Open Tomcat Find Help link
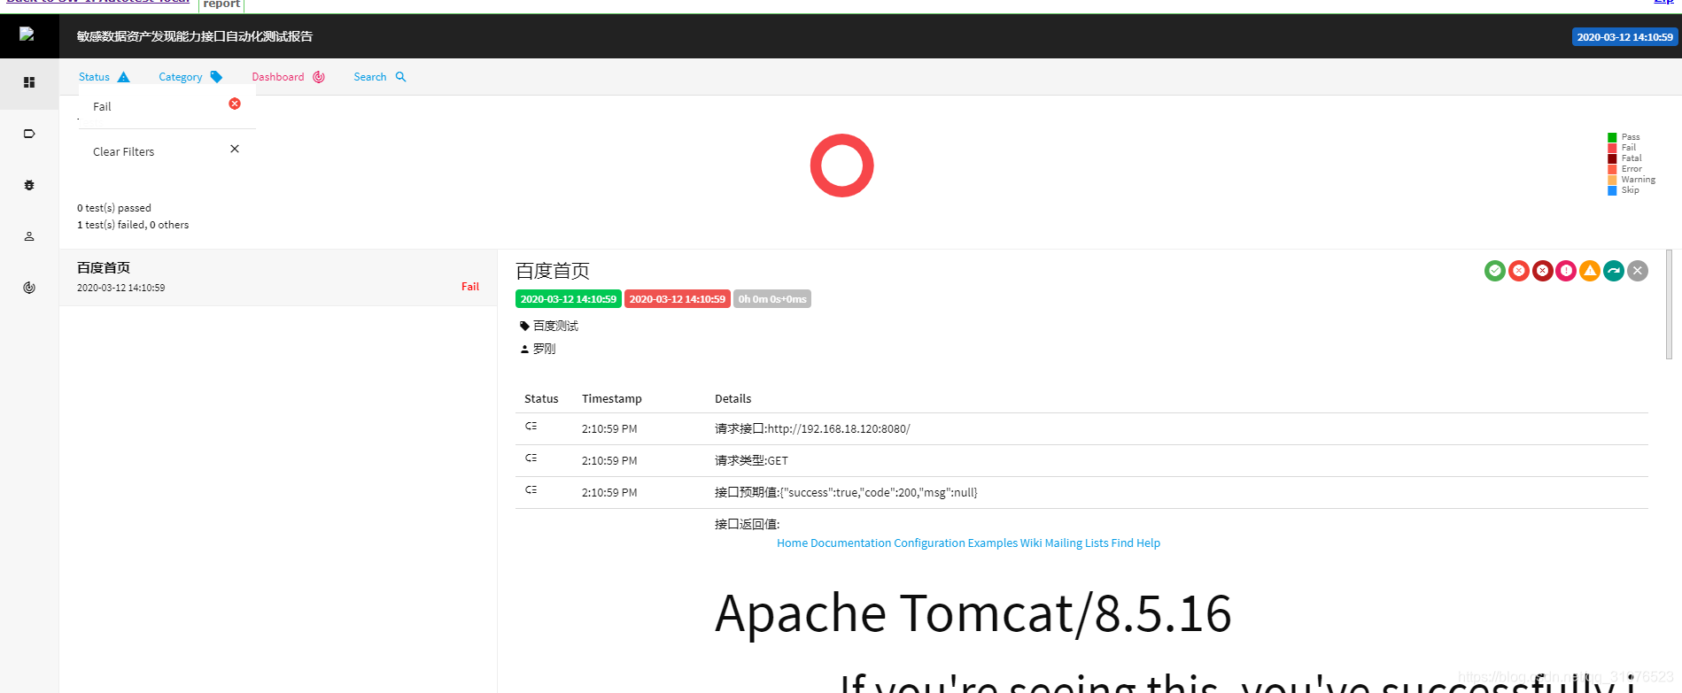The image size is (1682, 693). 1136,543
